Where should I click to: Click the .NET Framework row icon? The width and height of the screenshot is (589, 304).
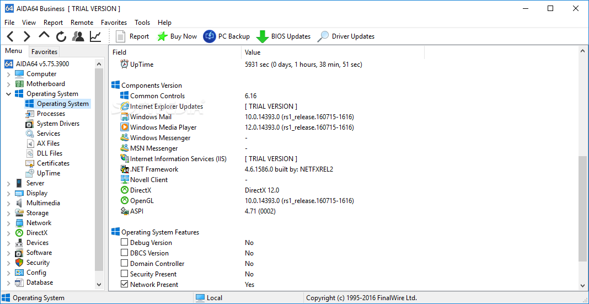coord(124,169)
